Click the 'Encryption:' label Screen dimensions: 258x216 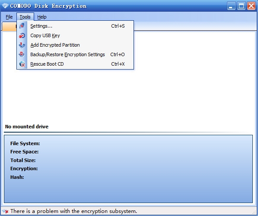[x=24, y=168]
